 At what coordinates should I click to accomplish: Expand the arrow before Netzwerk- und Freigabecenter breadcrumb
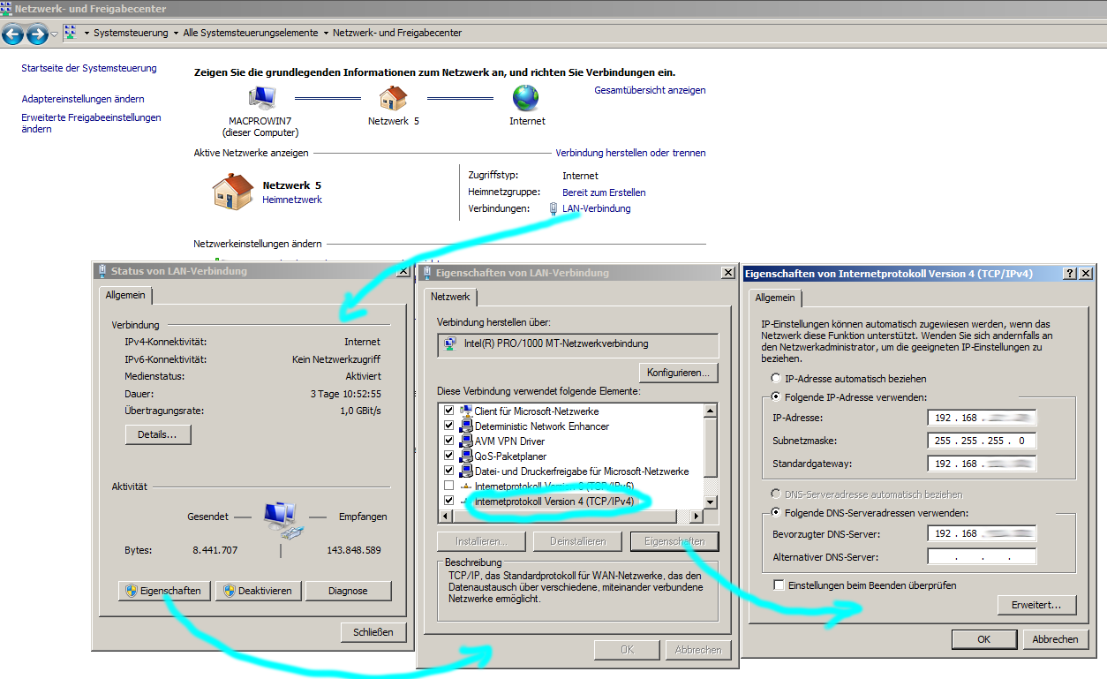click(326, 33)
